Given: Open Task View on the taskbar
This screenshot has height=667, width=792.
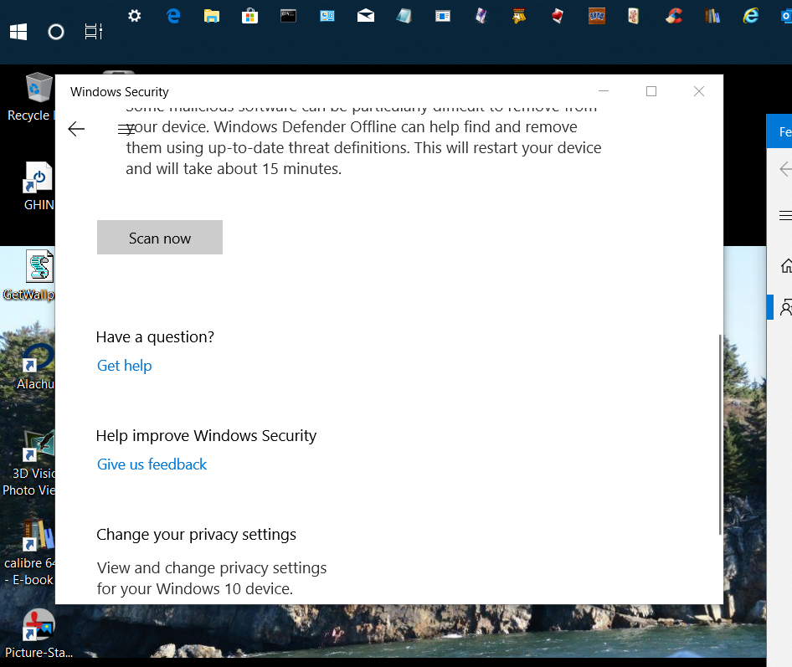Looking at the screenshot, I should pos(94,32).
